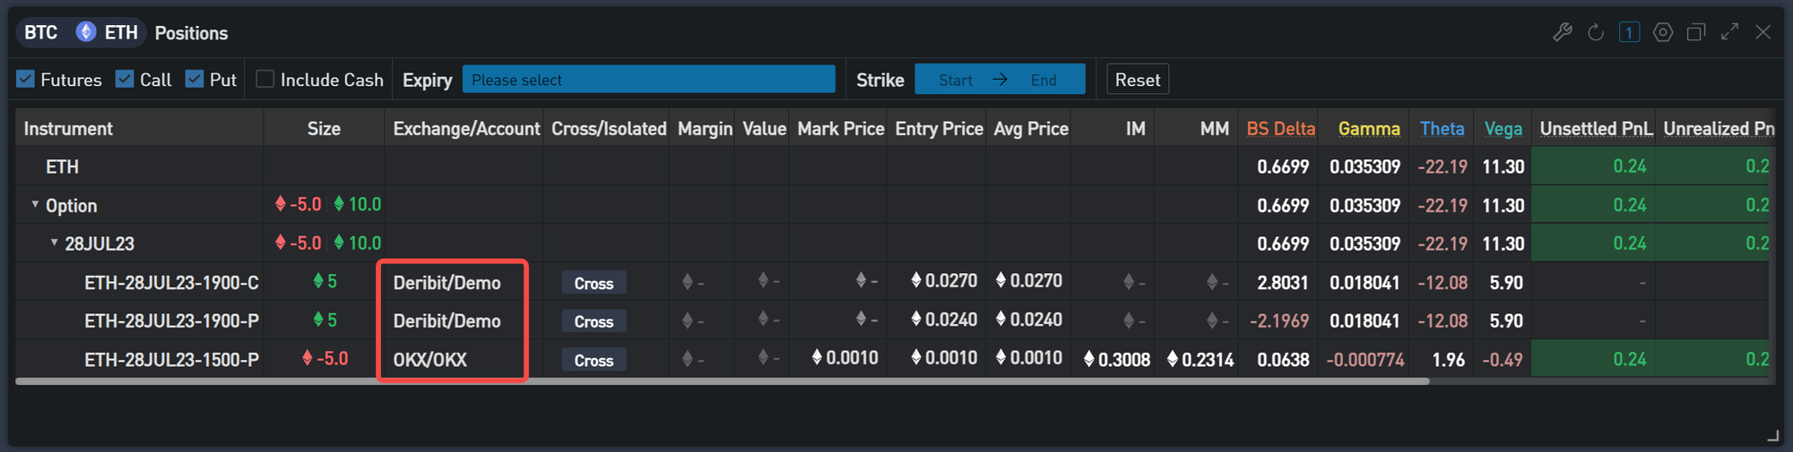Screen dimensions: 1793x452
Task: Uncheck the Futures checkbox
Action: tap(26, 80)
